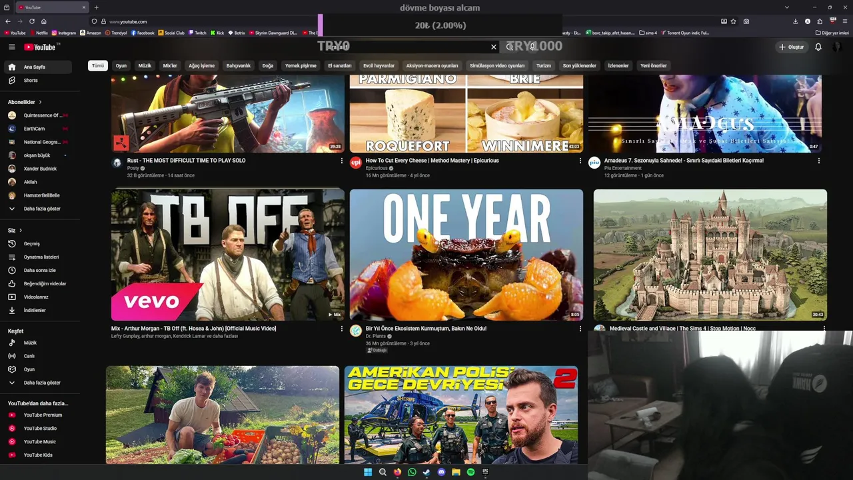Explore Oyun under Keşfet
Viewport: 853px width, 480px height.
point(37,369)
